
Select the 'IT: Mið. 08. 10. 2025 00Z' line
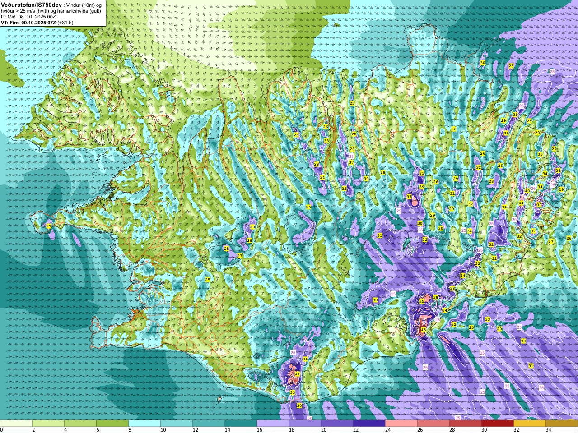click(x=28, y=16)
